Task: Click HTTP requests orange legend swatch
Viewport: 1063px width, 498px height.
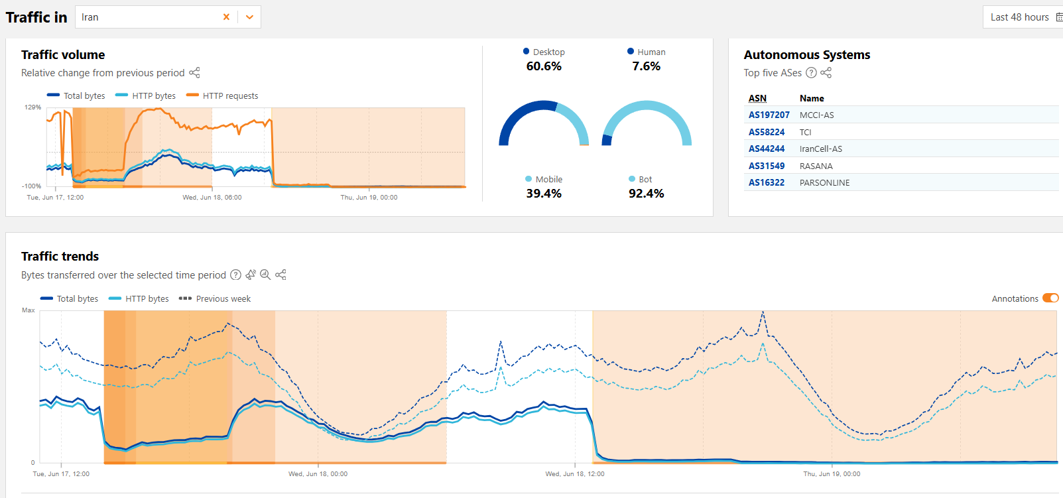Action: coord(192,95)
